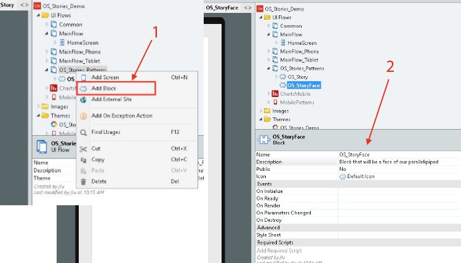Image resolution: width=461 pixels, height=263 pixels.
Task: Click the Copy icon in context menu
Action: click(84, 159)
